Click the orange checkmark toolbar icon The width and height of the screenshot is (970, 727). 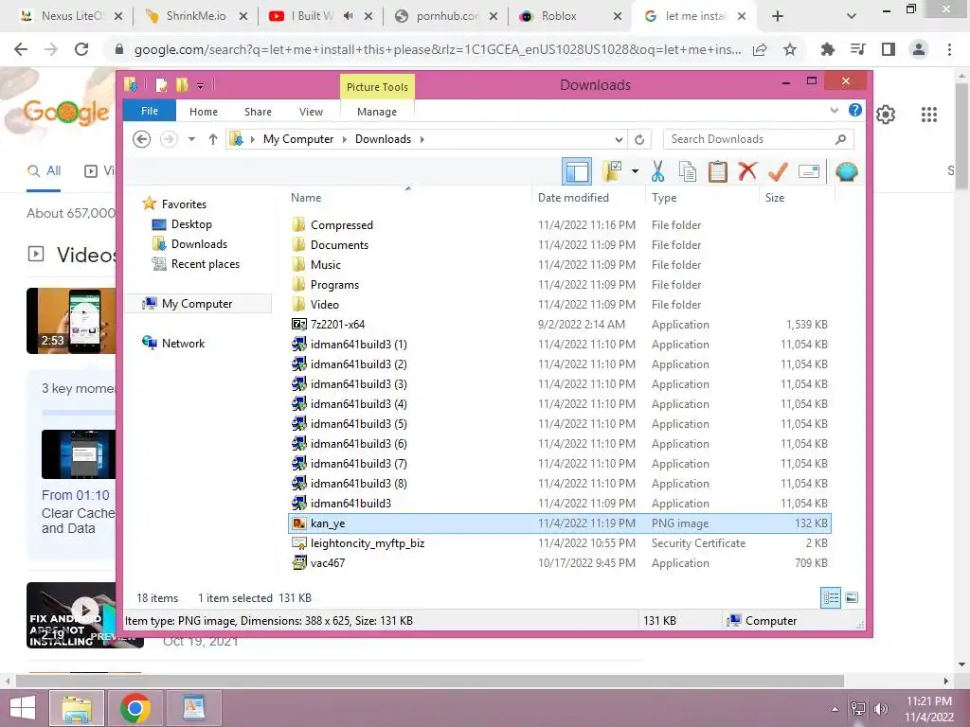pos(778,171)
